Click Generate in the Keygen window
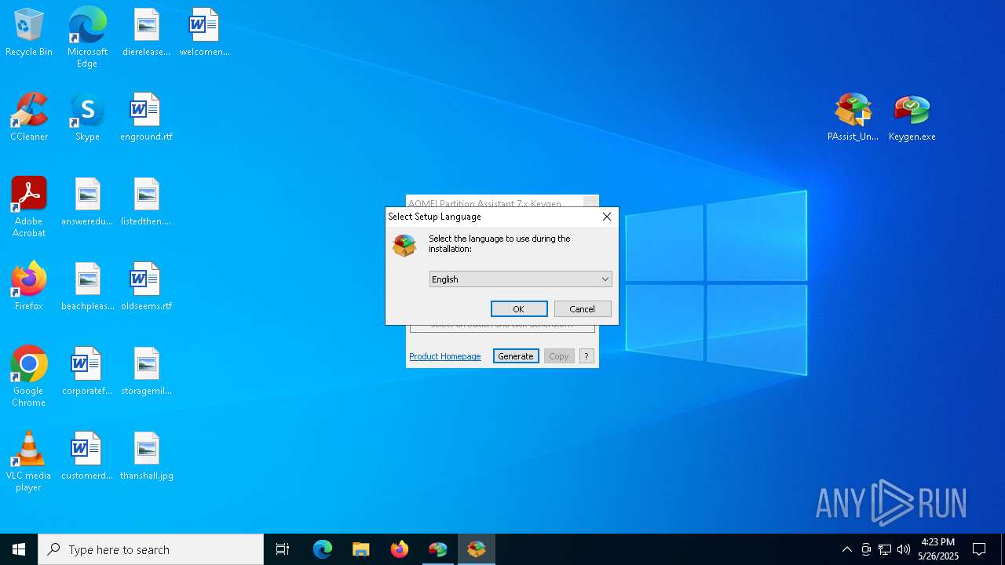This screenshot has height=565, width=1005. click(516, 356)
